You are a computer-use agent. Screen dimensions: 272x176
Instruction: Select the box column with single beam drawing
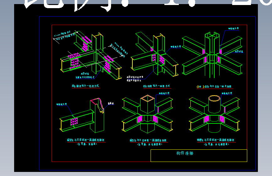coord(82,115)
